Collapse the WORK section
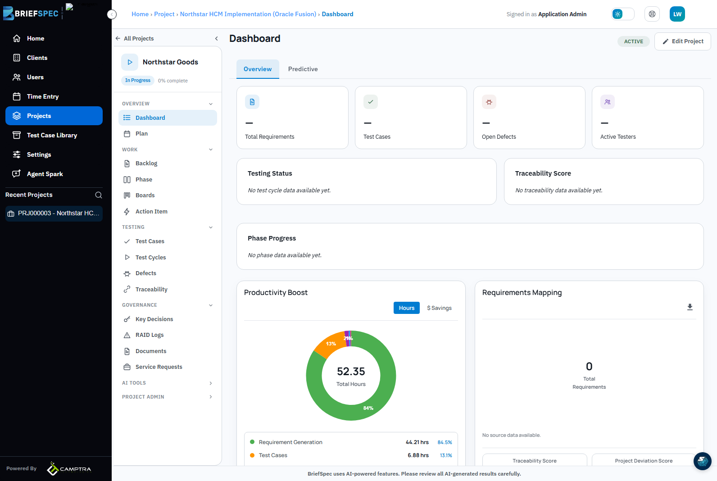The width and height of the screenshot is (717, 481). (211, 150)
